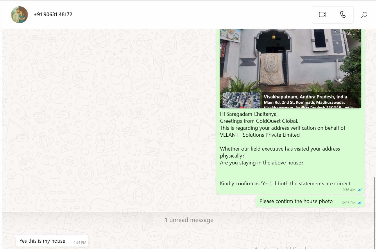This screenshot has height=249, width=376.
Task: Click the 'Main Rd, 2nd St, Kommadi' address line
Action: point(304,102)
